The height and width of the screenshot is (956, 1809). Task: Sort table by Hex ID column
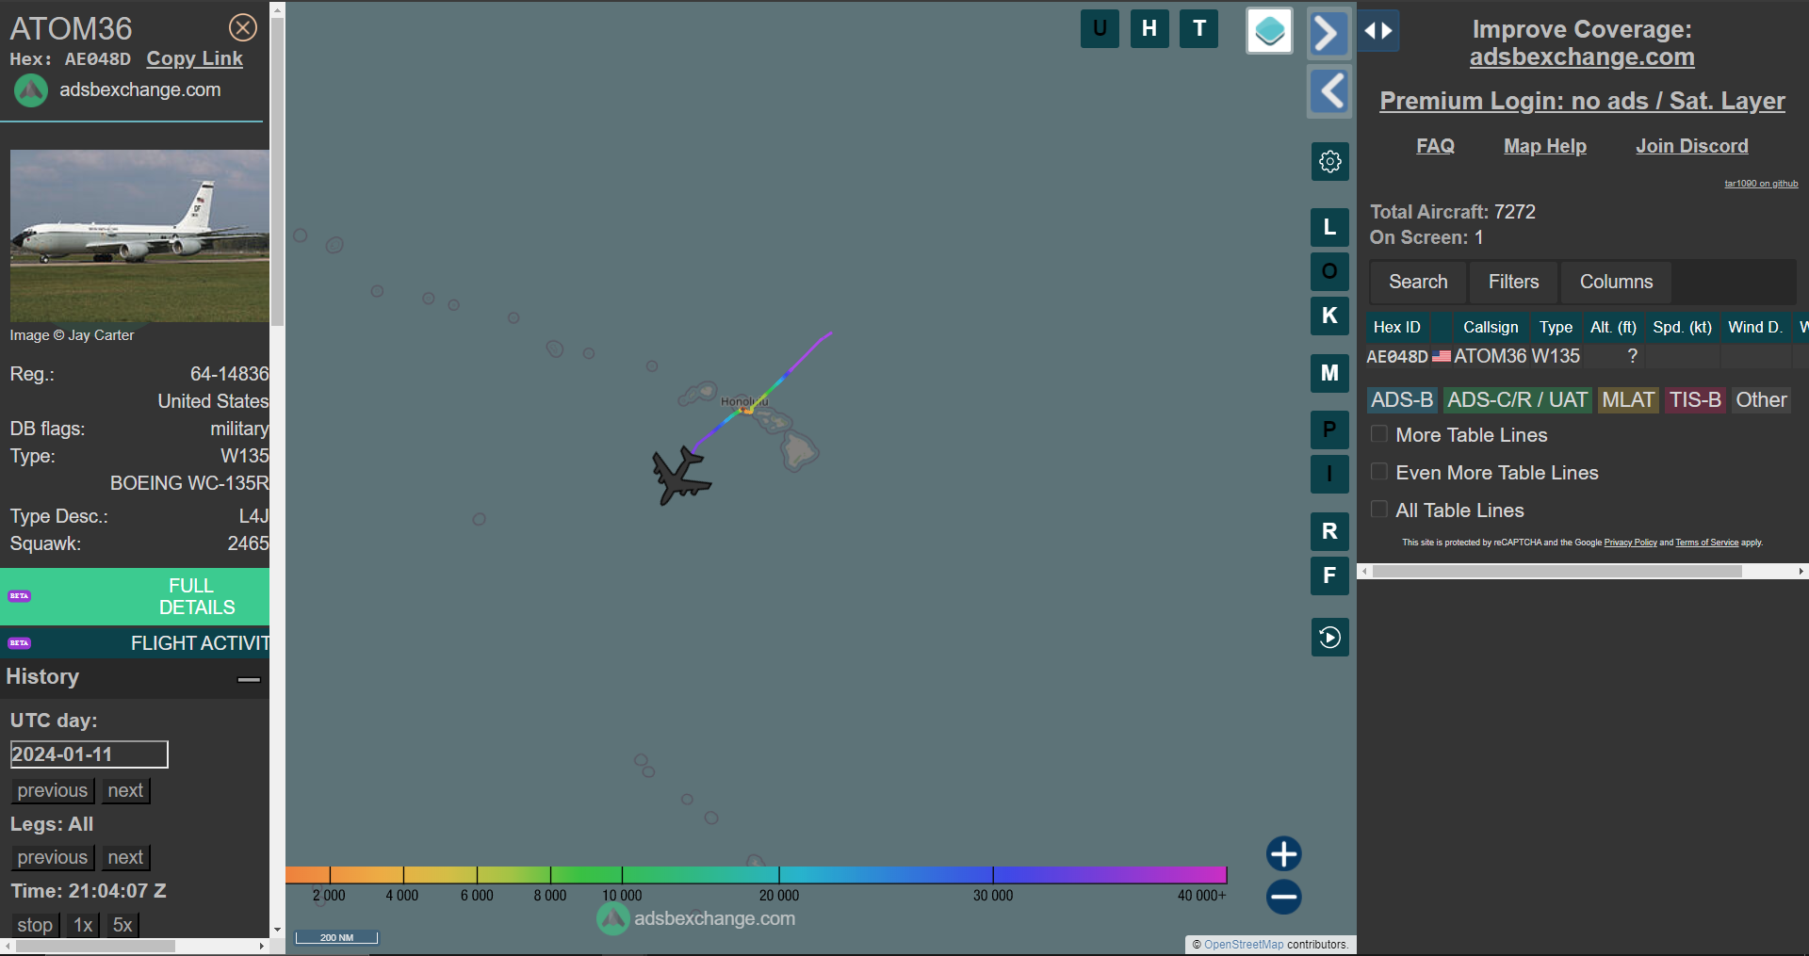pos(1396,327)
